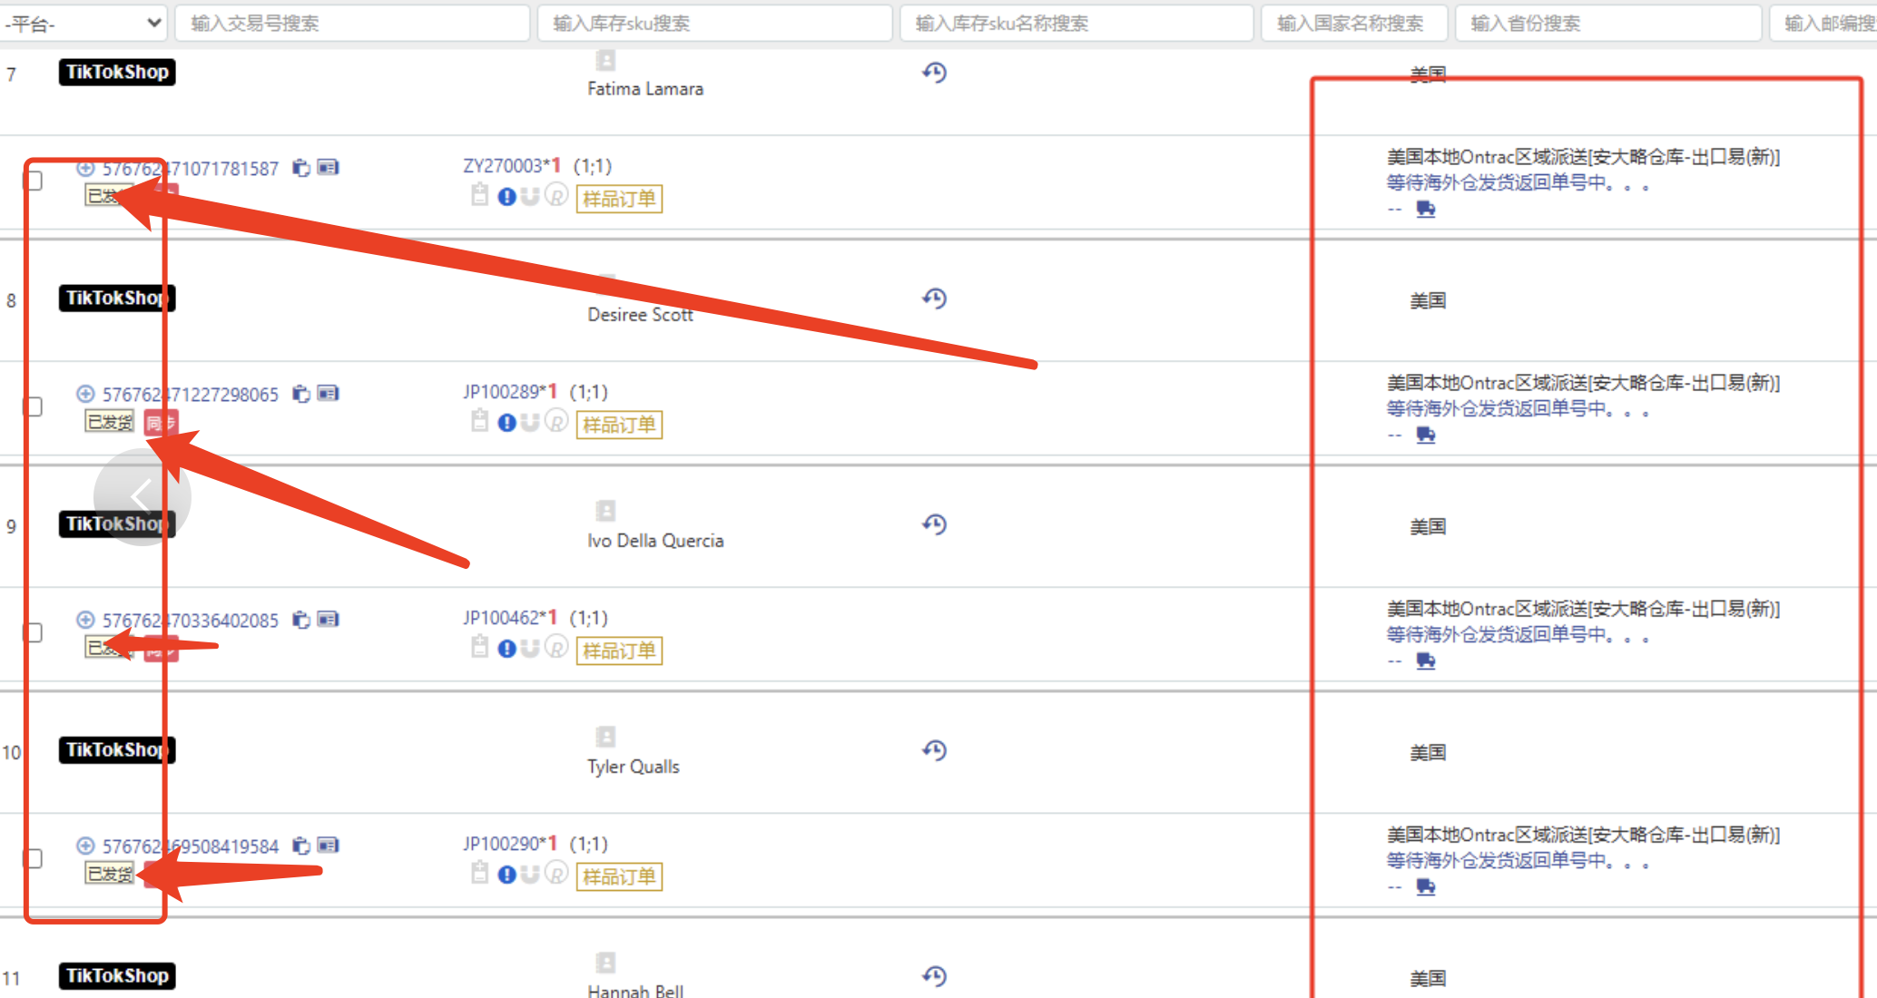View history icon in Ivo Della Quercia row
Viewport: 1877px width, 998px height.
coord(935,524)
